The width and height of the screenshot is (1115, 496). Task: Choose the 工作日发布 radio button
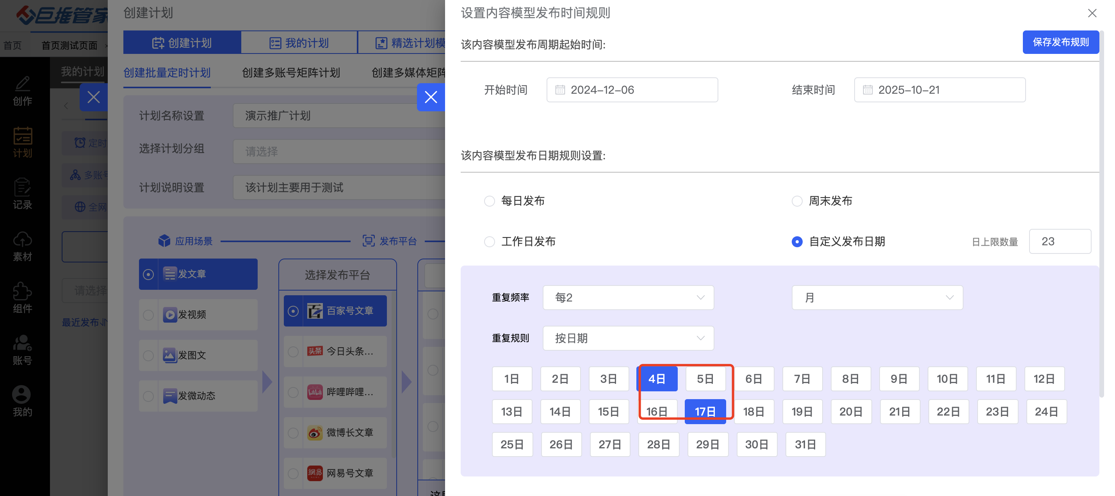coord(489,242)
